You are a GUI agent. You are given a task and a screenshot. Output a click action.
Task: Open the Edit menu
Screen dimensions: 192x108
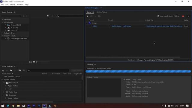[7, 5]
